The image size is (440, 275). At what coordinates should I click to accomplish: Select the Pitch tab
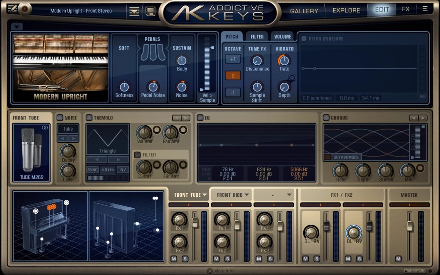click(232, 37)
